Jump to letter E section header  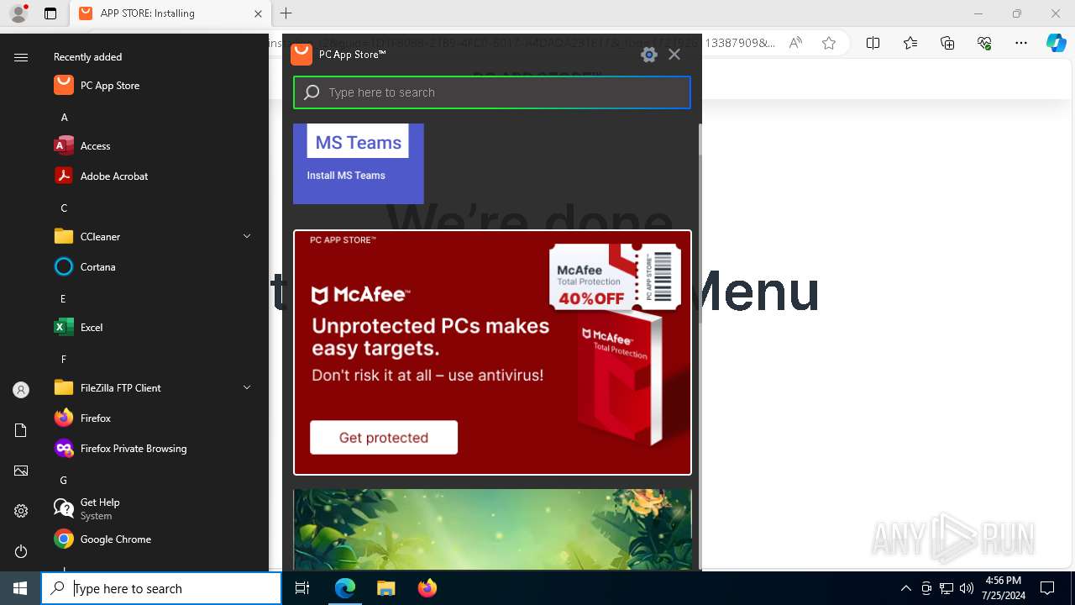[64, 299]
